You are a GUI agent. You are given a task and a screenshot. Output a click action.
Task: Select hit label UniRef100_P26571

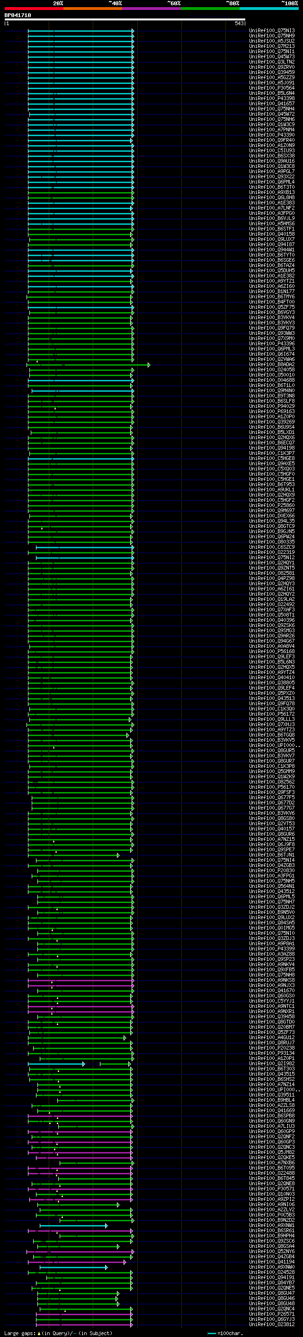pos(271,1314)
